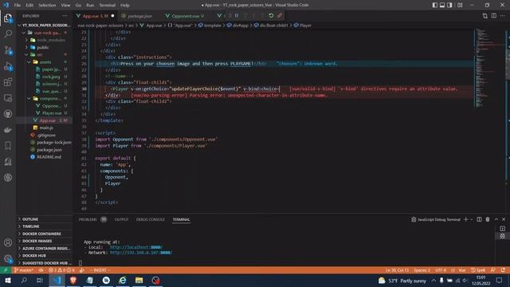Click Spaces: 2 indentation in status bar
Image resolution: width=510 pixels, height=287 pixels.
coord(422,270)
